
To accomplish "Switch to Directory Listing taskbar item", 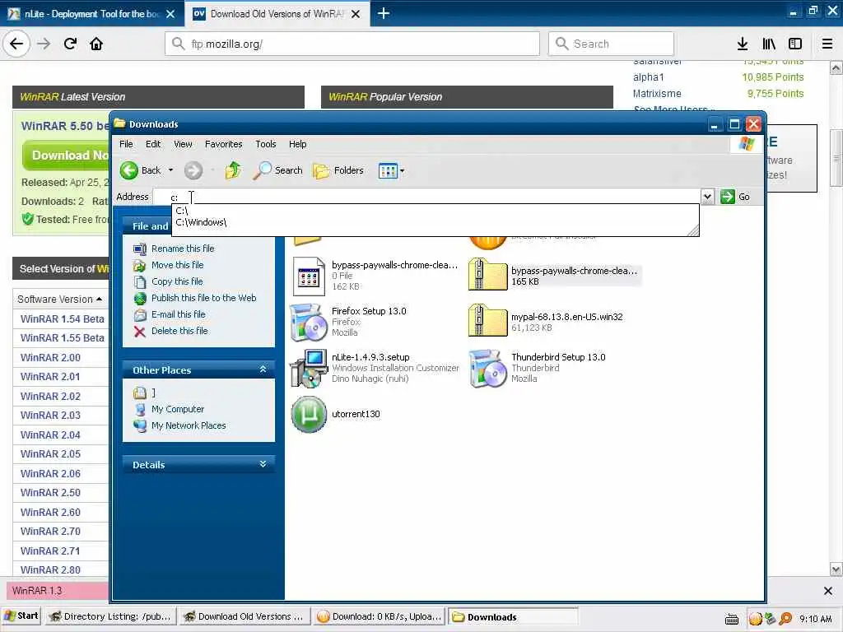I will (110, 616).
